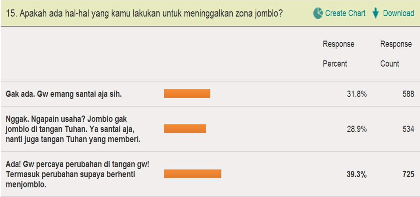
Task: Click the bold response count 725
Action: click(408, 175)
